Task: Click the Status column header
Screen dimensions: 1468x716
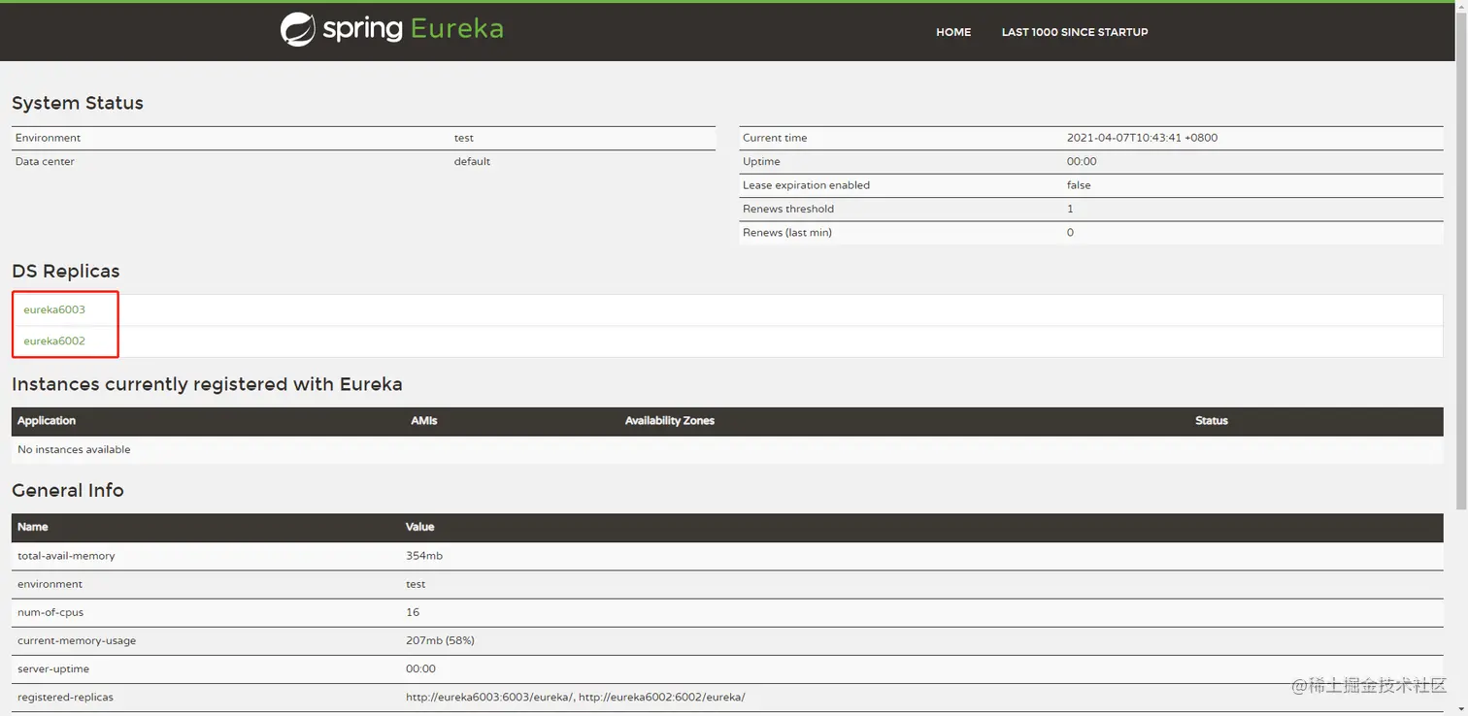Action: click(1212, 420)
